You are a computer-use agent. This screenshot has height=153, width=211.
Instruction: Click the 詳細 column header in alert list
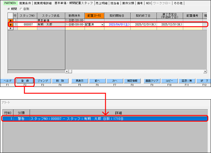(x=118, y=113)
